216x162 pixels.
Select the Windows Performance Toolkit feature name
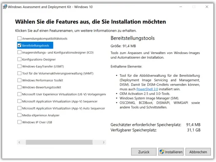43,80
